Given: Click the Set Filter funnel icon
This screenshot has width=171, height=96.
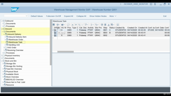Looking at the screenshot, I should (87, 25).
